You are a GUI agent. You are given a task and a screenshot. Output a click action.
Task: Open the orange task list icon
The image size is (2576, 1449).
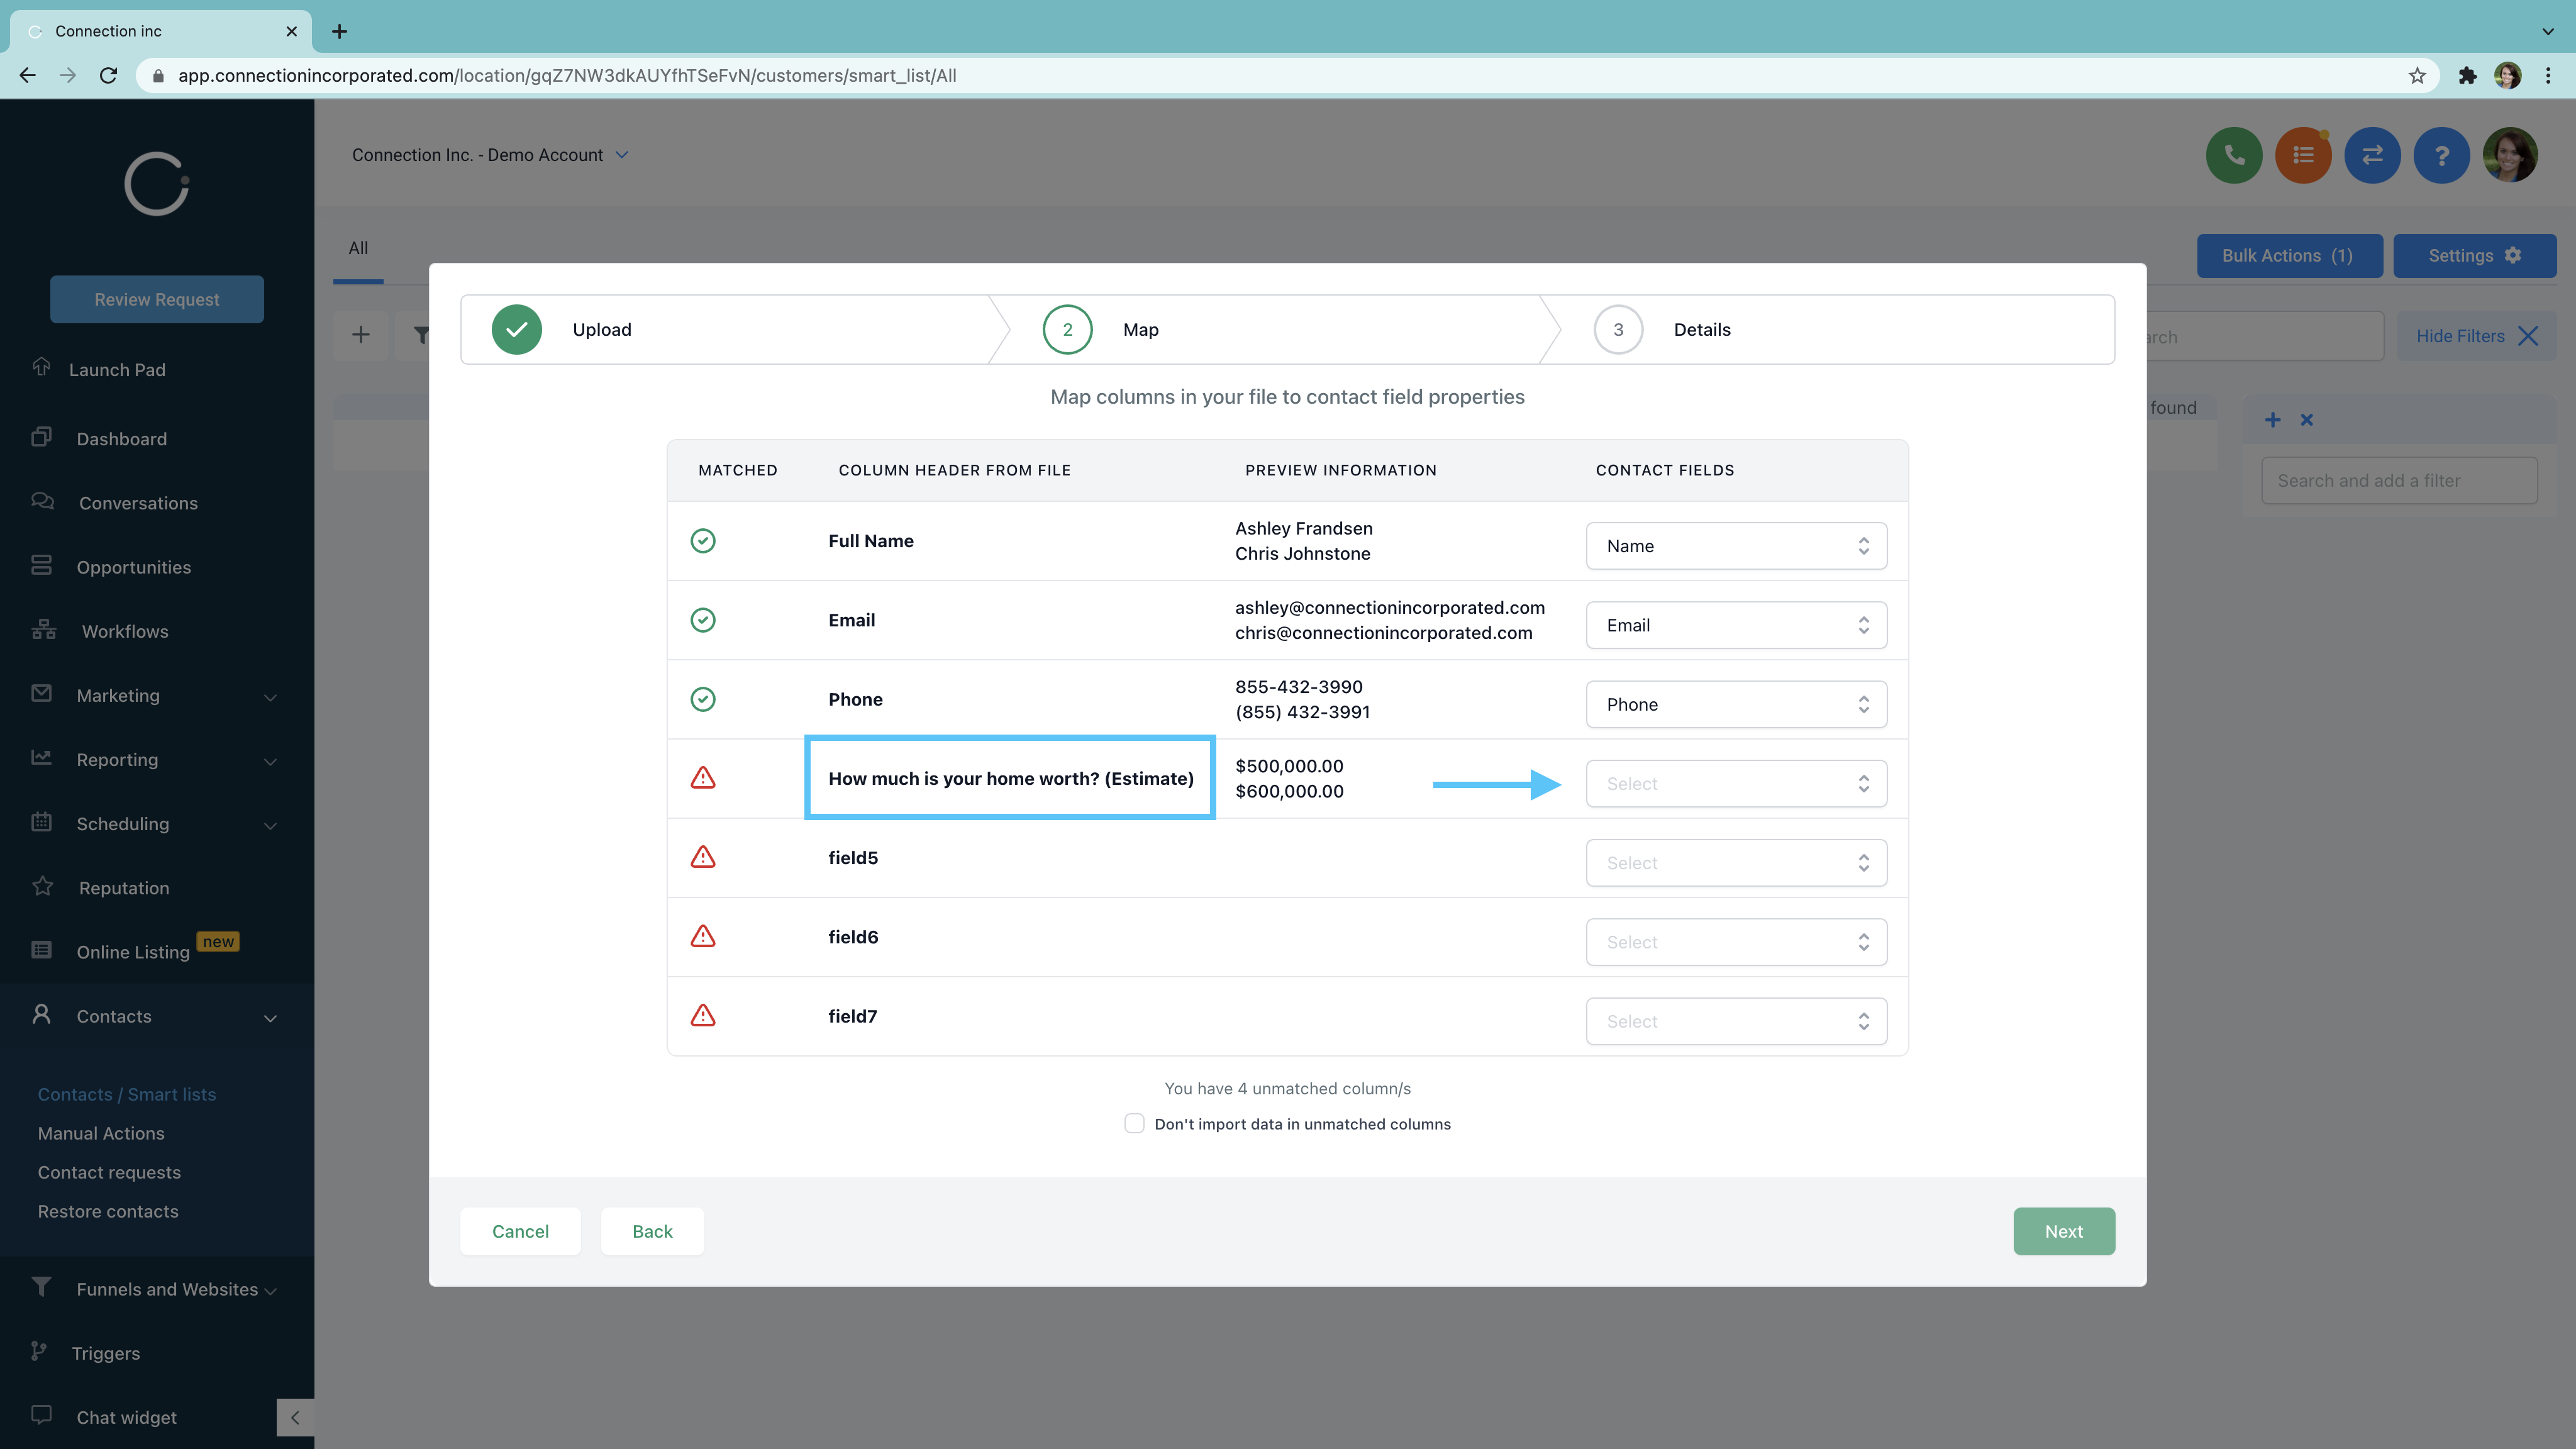pyautogui.click(x=2302, y=155)
